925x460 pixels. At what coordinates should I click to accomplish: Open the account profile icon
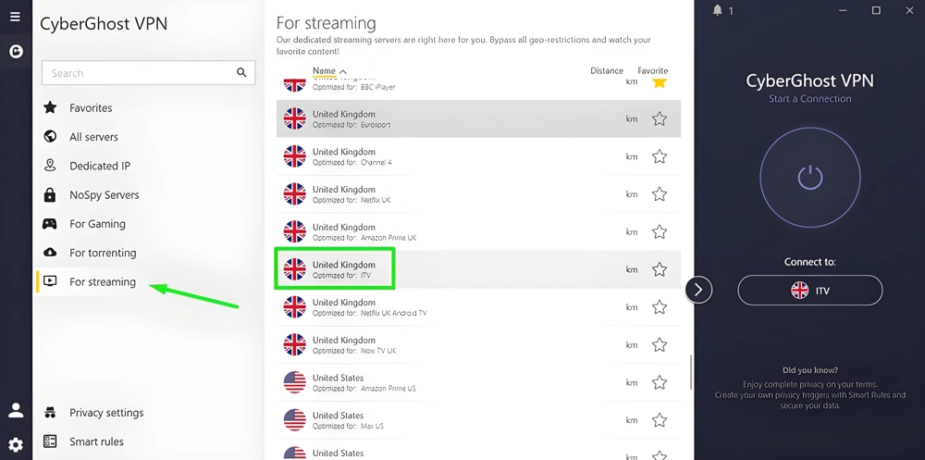(x=16, y=410)
